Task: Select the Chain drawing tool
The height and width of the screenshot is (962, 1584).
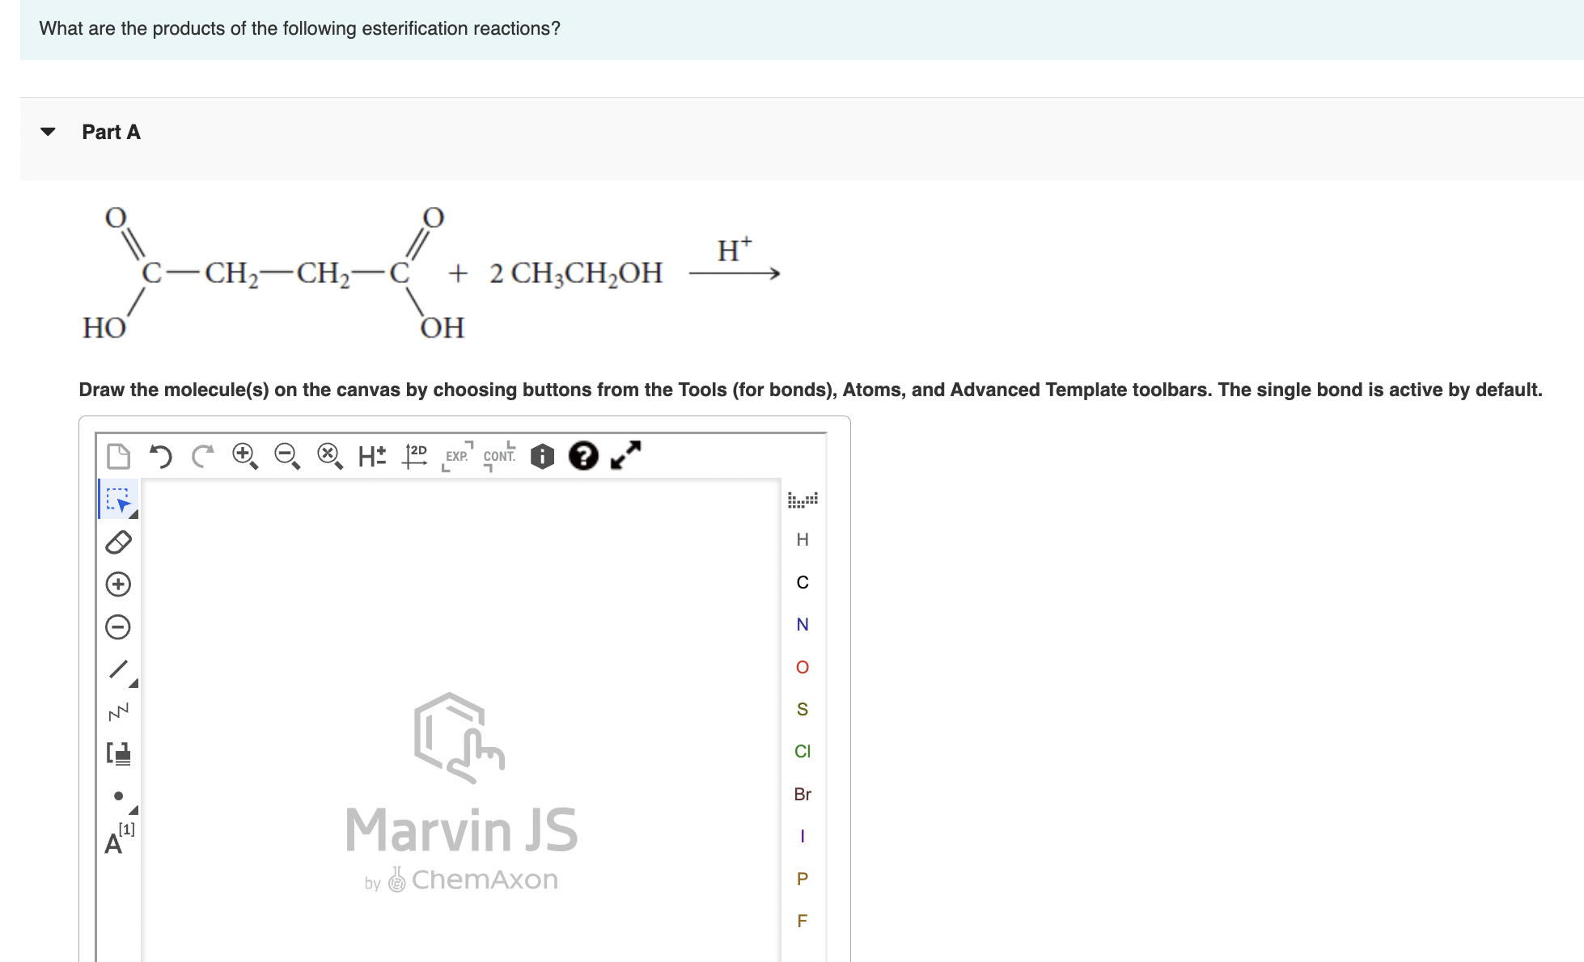Action: click(117, 711)
